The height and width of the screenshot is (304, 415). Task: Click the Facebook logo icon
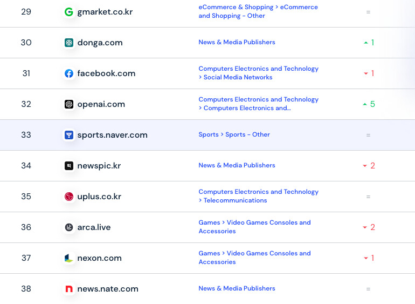(69, 73)
